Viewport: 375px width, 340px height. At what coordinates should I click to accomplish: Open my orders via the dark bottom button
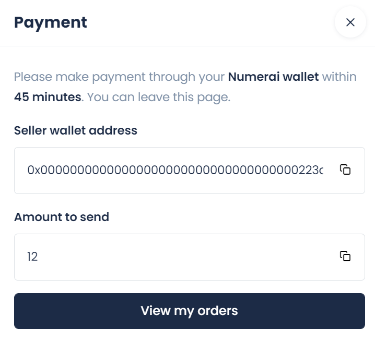pos(190,311)
